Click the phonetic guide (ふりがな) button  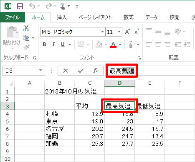(x=131, y=44)
